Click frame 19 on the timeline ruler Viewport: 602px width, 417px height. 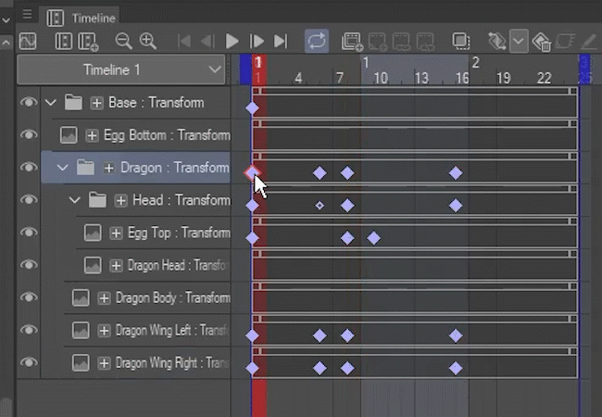click(x=503, y=78)
